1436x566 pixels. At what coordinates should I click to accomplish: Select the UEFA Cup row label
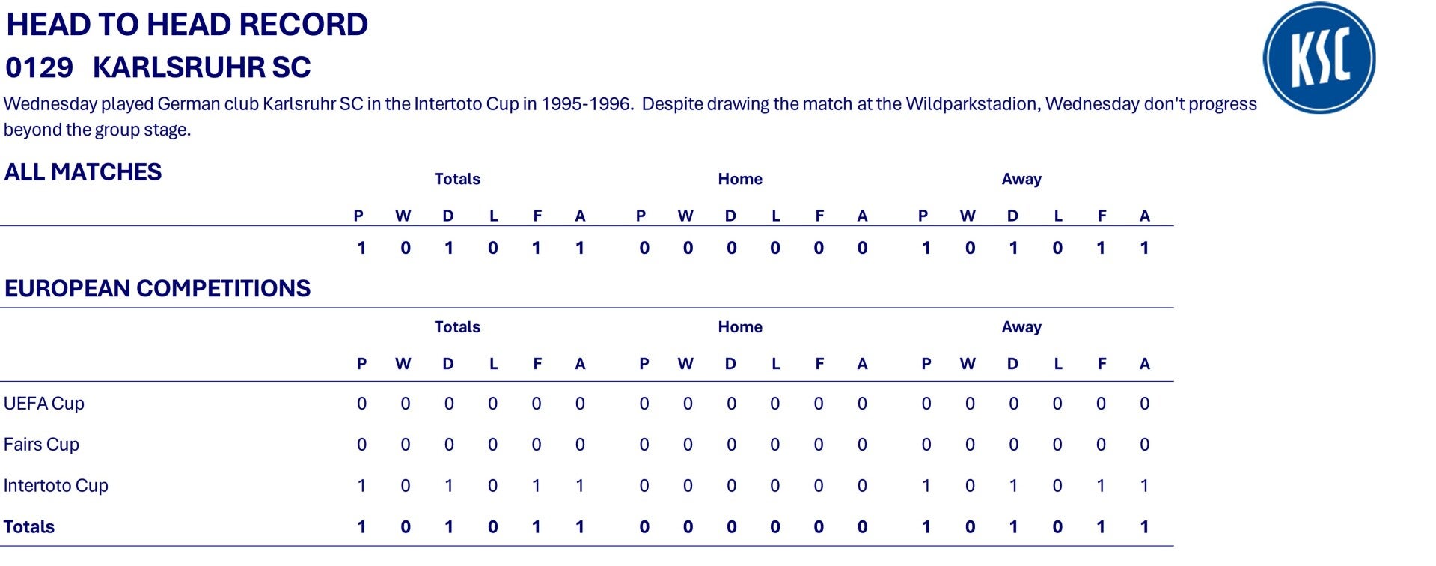click(x=44, y=404)
